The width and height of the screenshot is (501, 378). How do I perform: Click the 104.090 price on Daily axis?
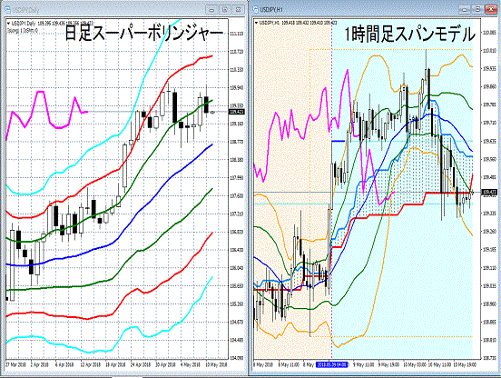pos(237,358)
